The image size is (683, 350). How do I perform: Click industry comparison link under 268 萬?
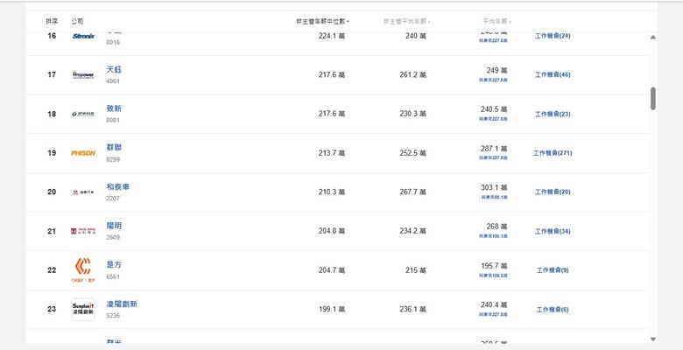point(493,236)
